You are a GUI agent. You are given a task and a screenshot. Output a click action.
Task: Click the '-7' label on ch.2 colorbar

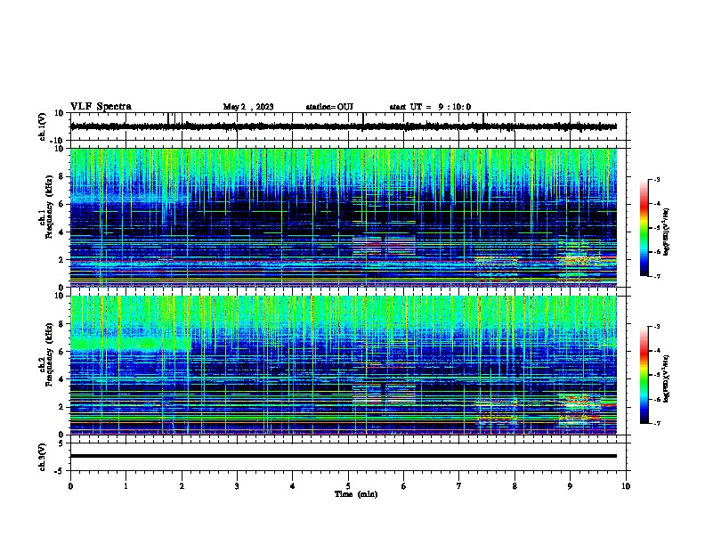[657, 423]
